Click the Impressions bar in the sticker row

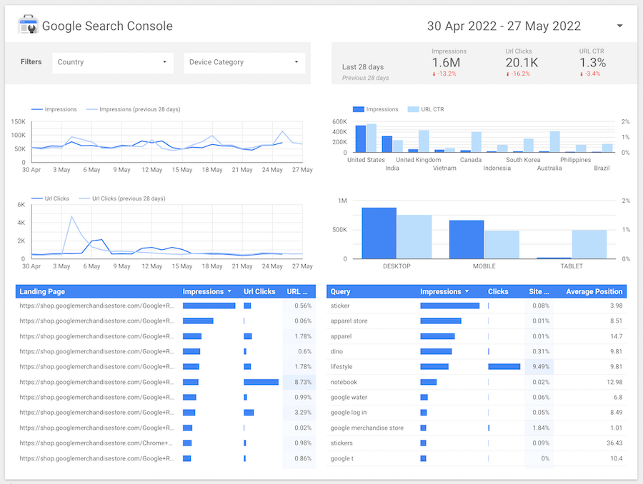click(x=450, y=306)
